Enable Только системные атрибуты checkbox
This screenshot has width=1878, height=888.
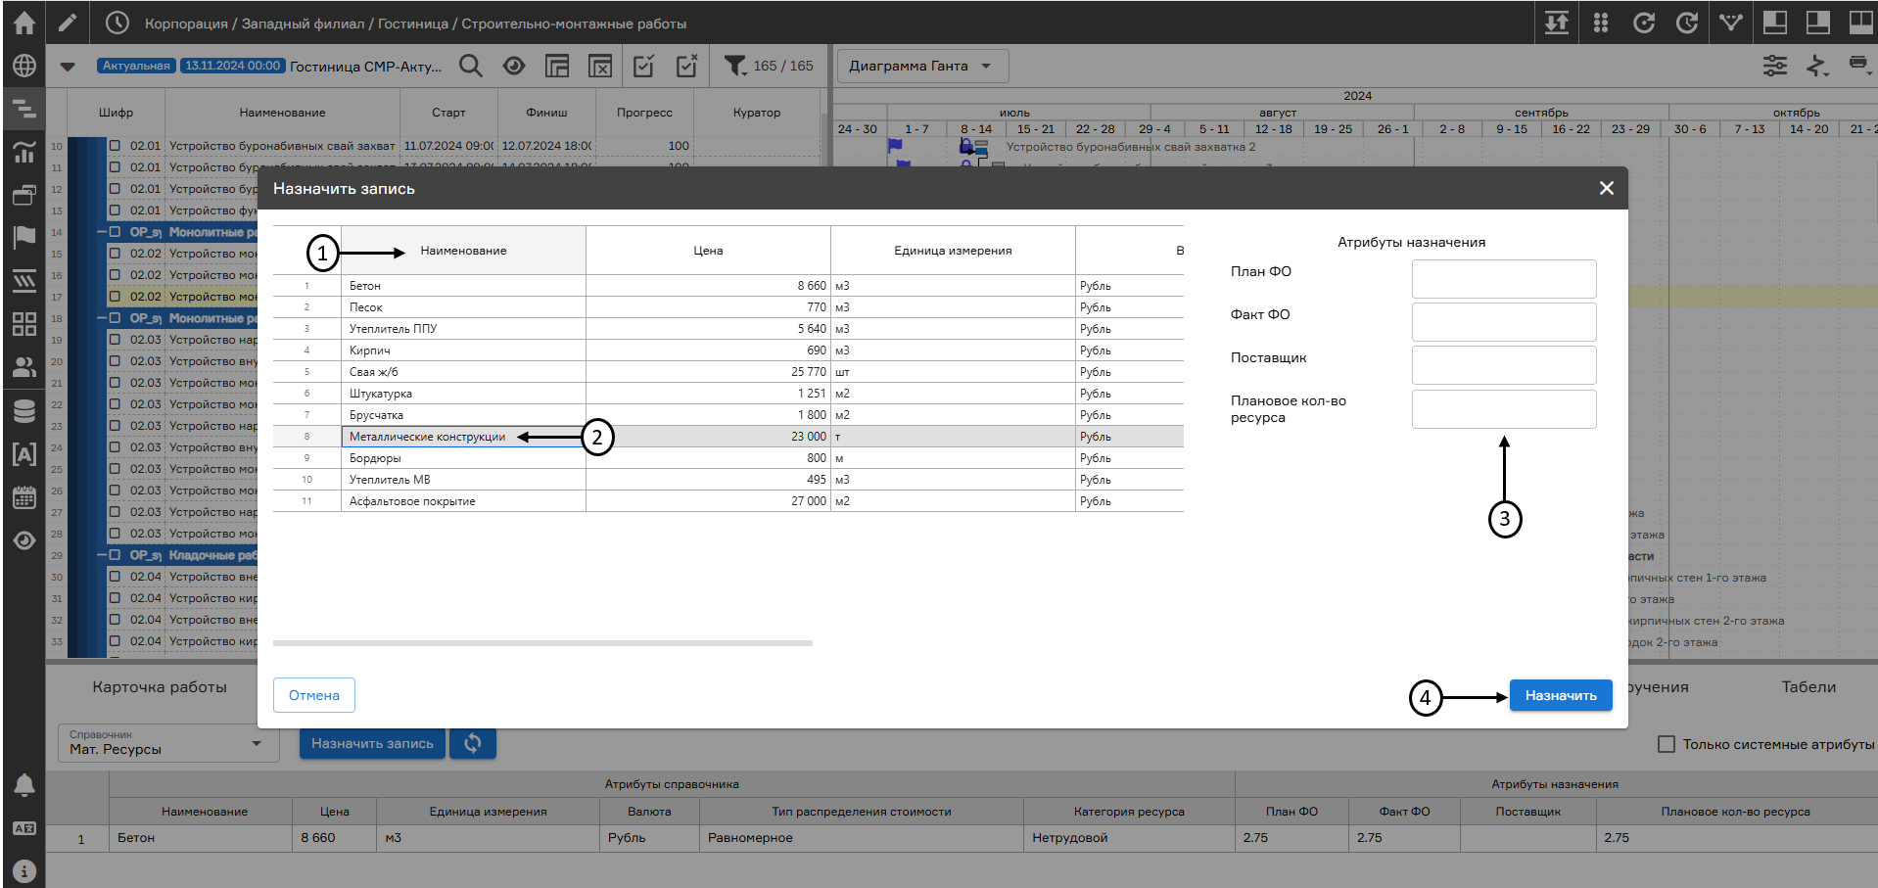1667,744
